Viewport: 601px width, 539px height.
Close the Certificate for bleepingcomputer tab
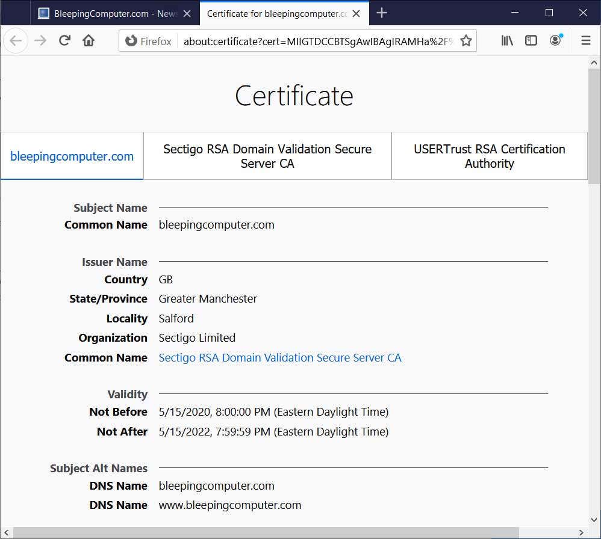point(356,14)
